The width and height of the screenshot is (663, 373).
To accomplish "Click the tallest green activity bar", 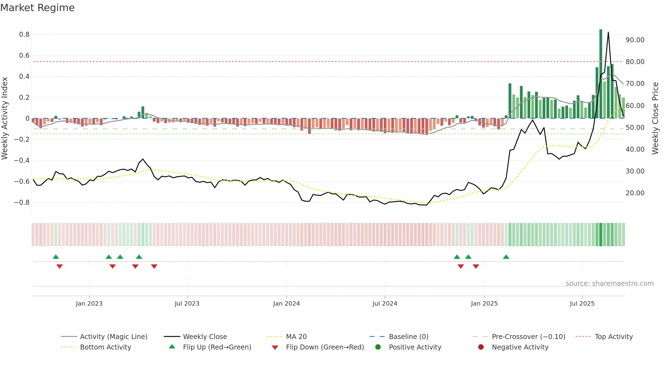I will [601, 74].
